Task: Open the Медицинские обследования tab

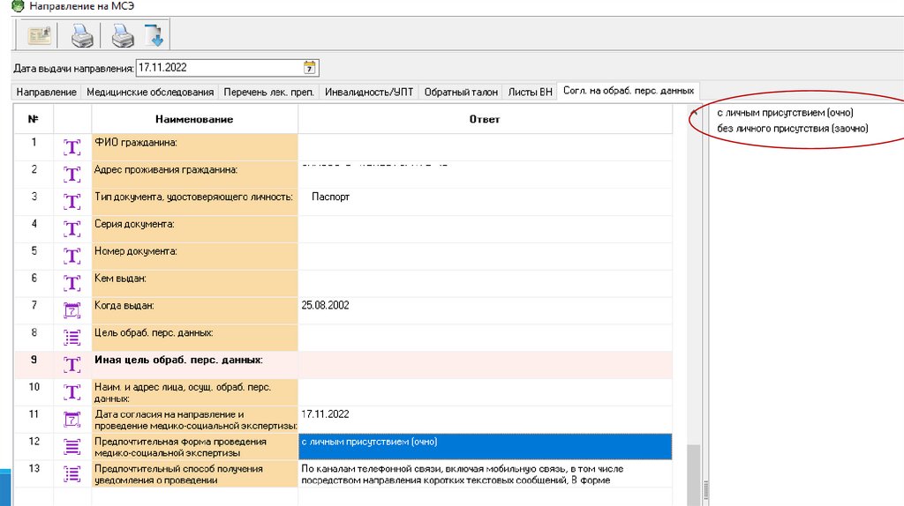Action: (x=150, y=92)
